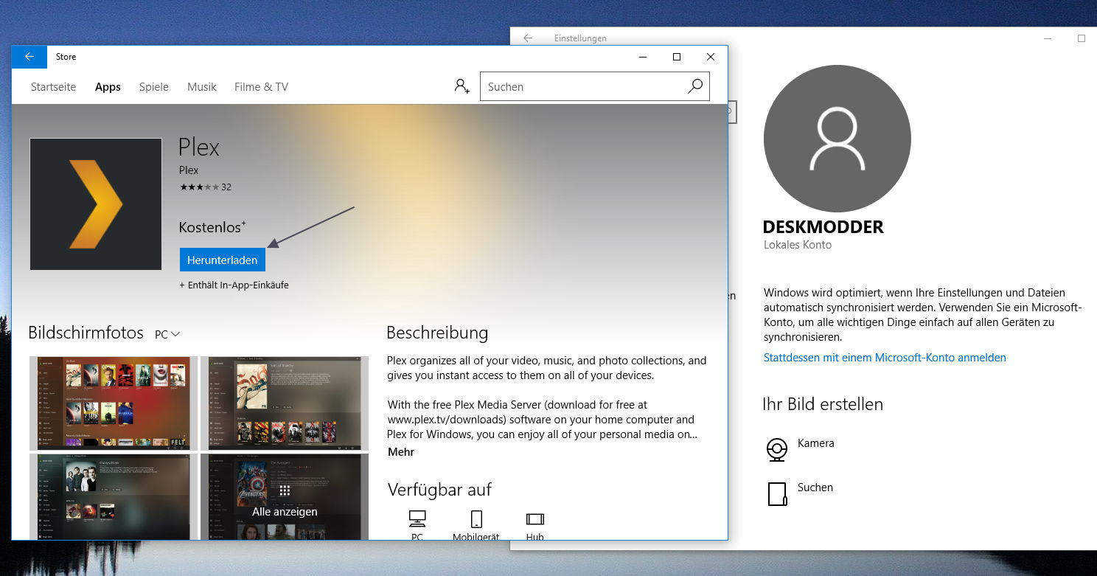
Task: Click the Lokales Konto text
Action: [x=798, y=245]
